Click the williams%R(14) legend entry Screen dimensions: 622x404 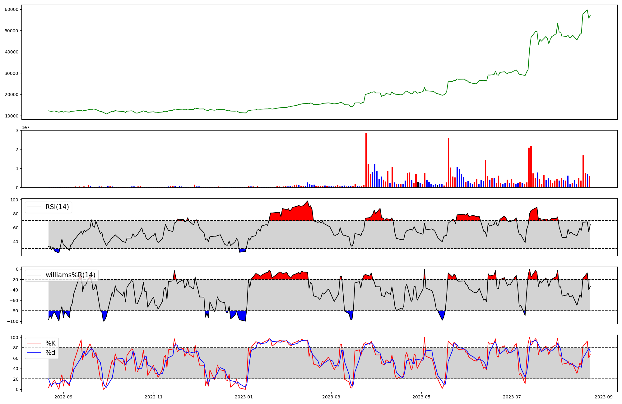[x=71, y=275]
